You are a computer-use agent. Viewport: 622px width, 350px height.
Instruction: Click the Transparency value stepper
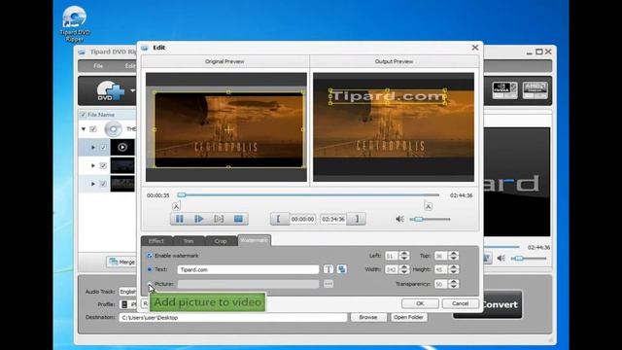[454, 284]
